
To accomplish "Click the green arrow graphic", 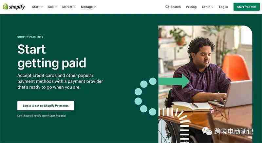I will tap(174, 81).
